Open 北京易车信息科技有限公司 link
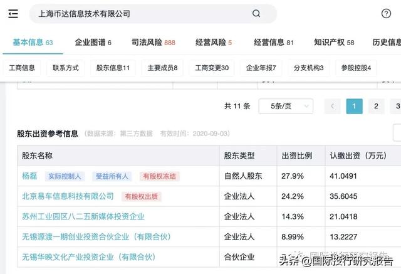Screen dimensions: 401x274 pyautogui.click(x=68, y=196)
